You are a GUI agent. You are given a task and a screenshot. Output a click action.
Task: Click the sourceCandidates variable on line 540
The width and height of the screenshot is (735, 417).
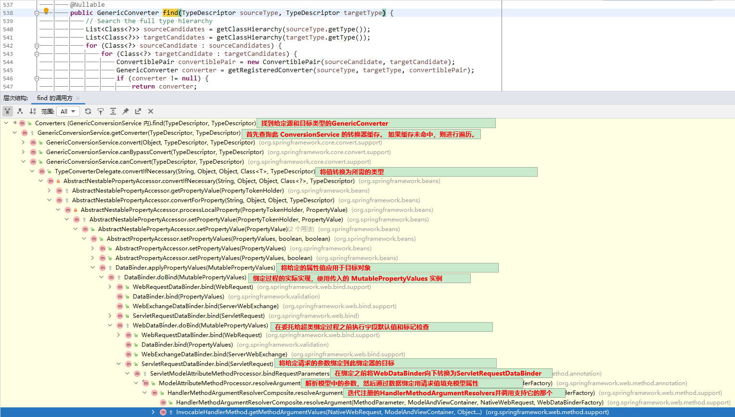point(174,29)
